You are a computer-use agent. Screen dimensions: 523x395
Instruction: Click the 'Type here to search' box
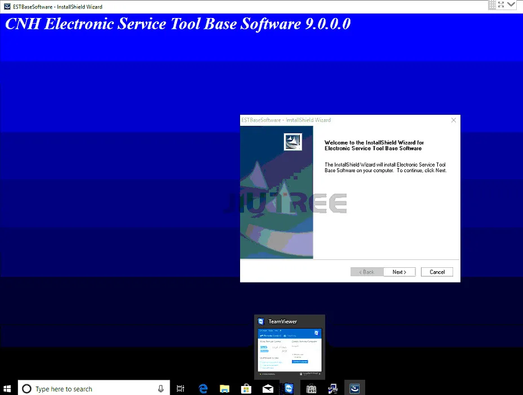pyautogui.click(x=94, y=388)
